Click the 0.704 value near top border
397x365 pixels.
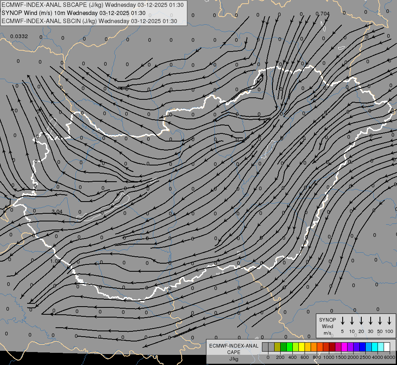coord(322,14)
